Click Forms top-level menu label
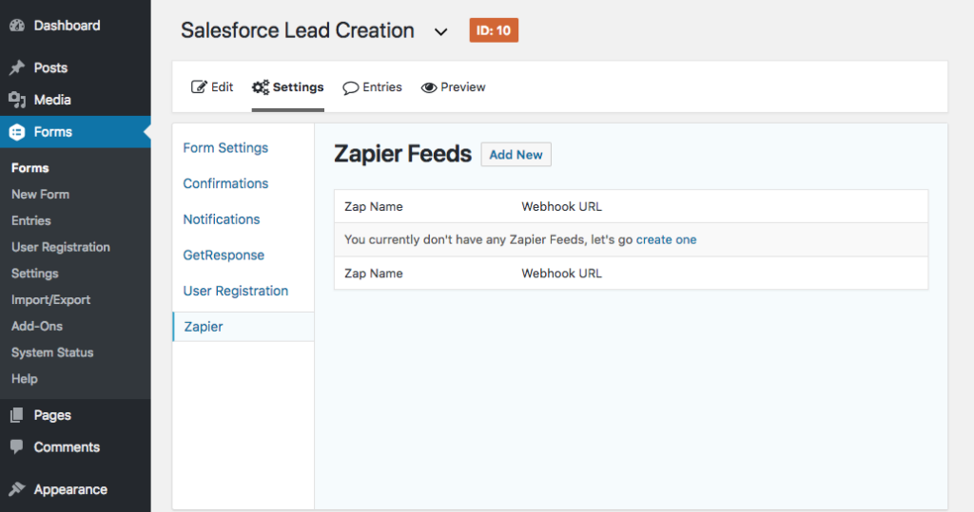The height and width of the screenshot is (512, 974). pyautogui.click(x=53, y=132)
